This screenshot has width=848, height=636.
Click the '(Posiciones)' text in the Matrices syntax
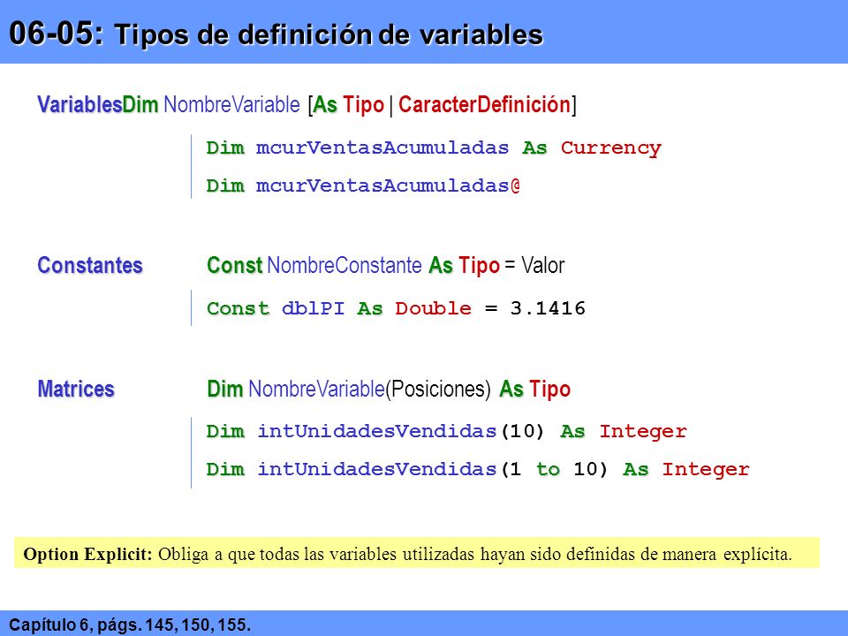point(438,389)
